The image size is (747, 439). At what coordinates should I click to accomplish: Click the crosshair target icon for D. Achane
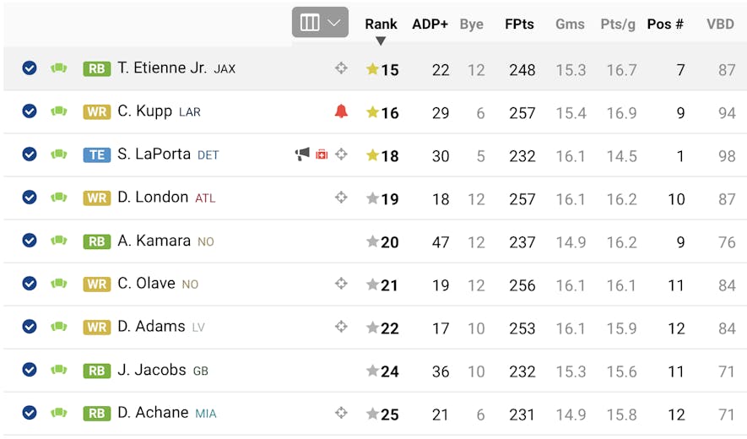tap(341, 413)
